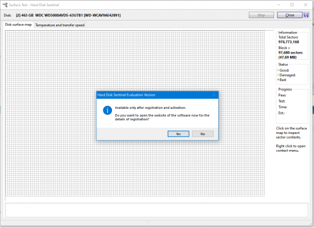Click 'Click on the surface map' hint text
The height and width of the screenshot is (228, 314).
[291, 133]
